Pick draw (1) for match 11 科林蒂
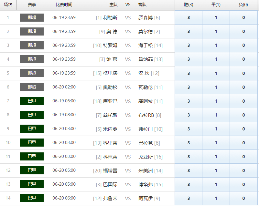The image size is (259, 206). click(216, 157)
